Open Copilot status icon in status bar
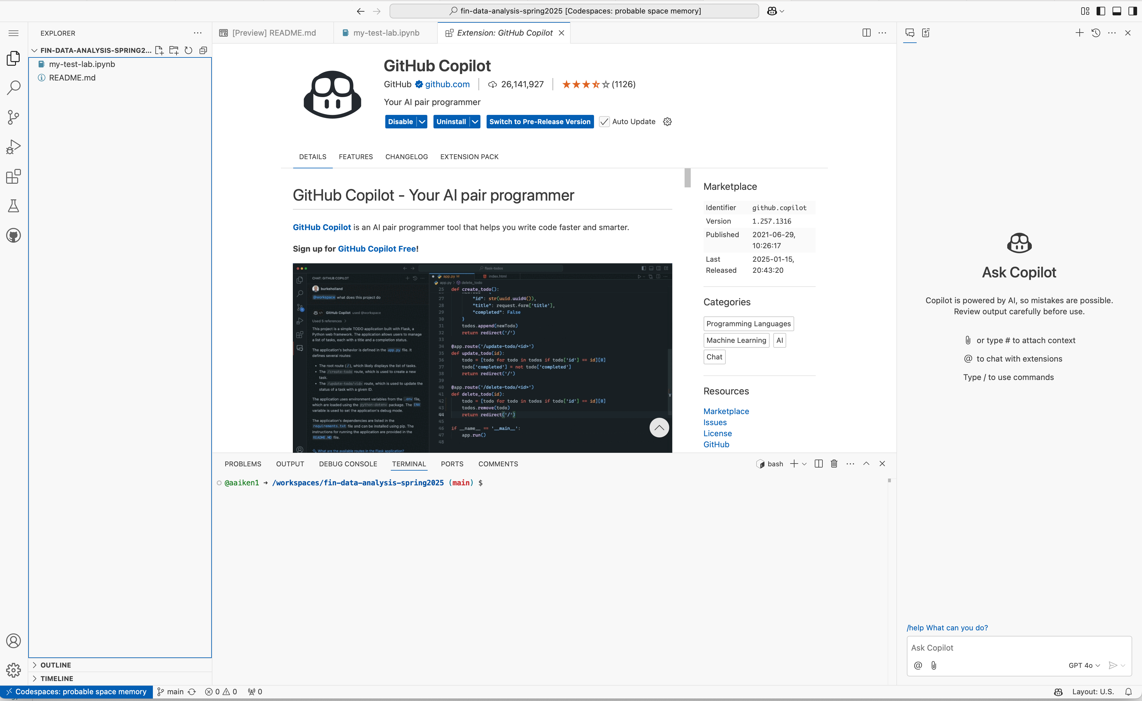Screen dimensions: 1142x701 [x=1058, y=692]
